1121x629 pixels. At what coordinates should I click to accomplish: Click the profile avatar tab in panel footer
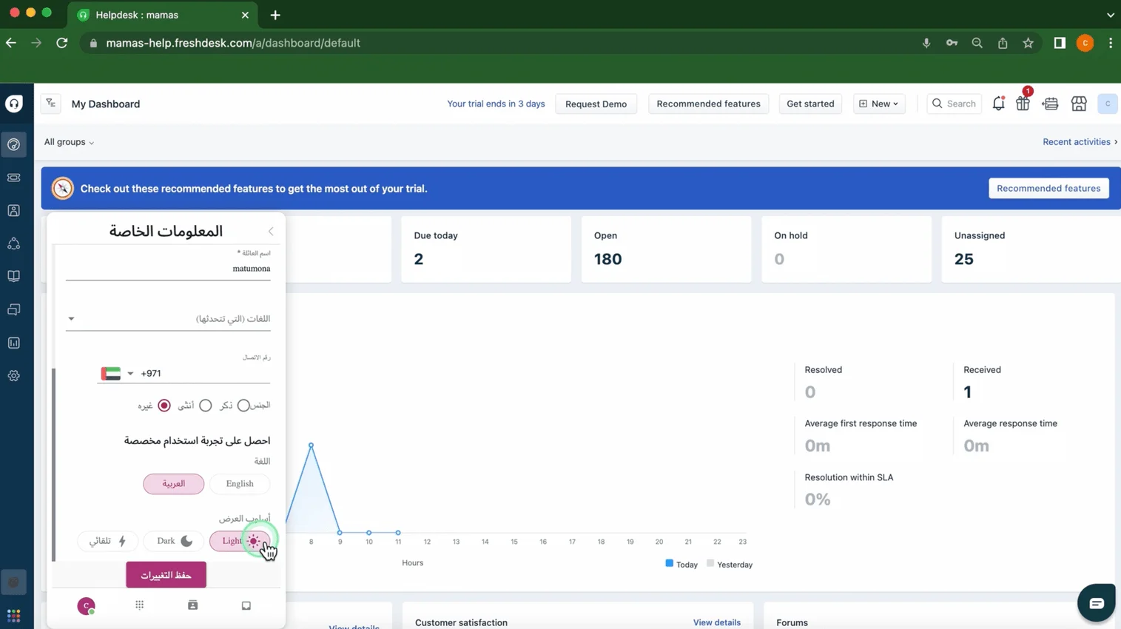click(87, 606)
